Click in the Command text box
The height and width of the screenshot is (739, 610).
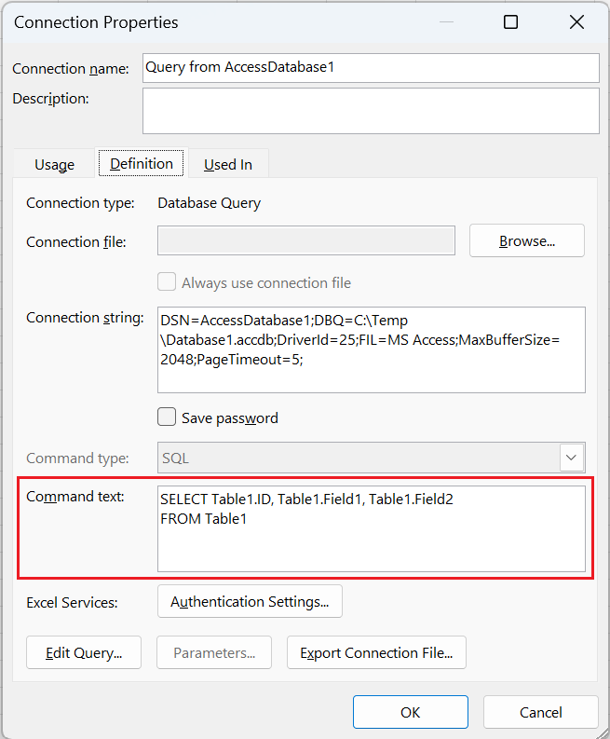click(x=372, y=528)
